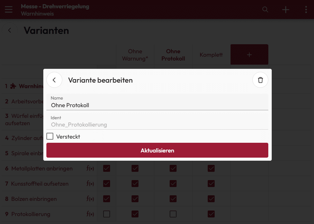Uncheck Ohne Warnung checkbox for Metallplatten anbringen
Image resolution: width=314 pixels, height=224 pixels.
135,168
